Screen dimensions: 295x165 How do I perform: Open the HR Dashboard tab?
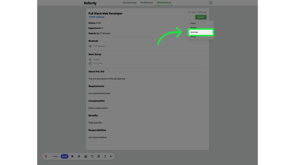tap(164, 3)
